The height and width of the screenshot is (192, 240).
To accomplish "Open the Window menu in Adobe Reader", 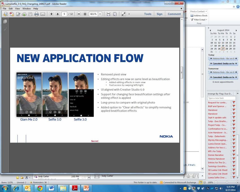I will click(27, 8).
